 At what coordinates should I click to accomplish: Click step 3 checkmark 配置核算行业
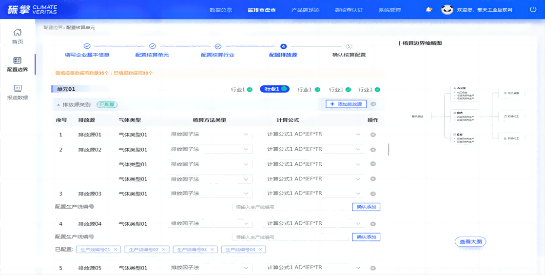217,46
